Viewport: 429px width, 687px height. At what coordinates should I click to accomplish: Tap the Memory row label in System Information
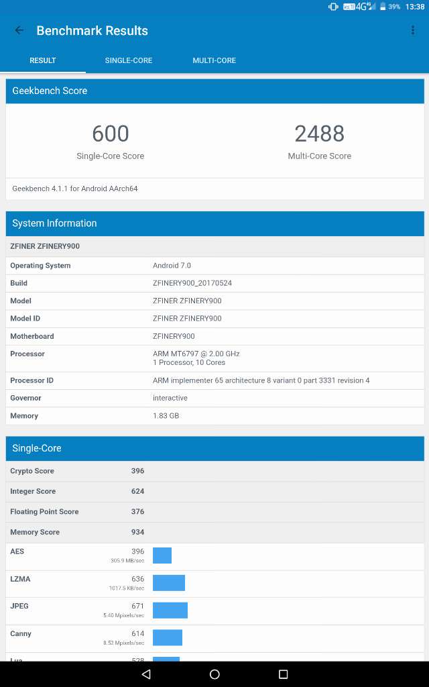[24, 416]
